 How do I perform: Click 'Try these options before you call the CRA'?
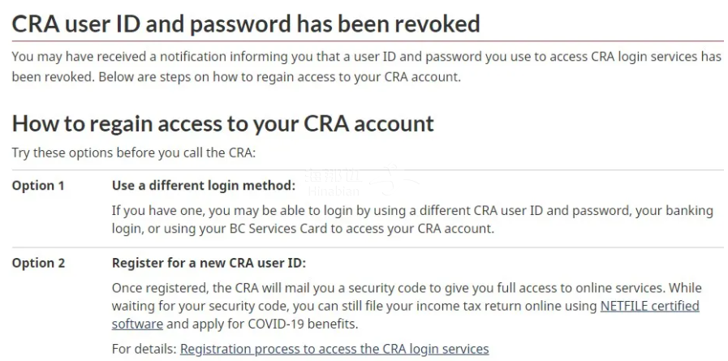coord(132,153)
